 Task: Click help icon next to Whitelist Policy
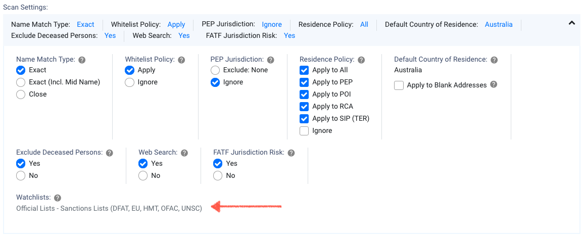tap(181, 60)
